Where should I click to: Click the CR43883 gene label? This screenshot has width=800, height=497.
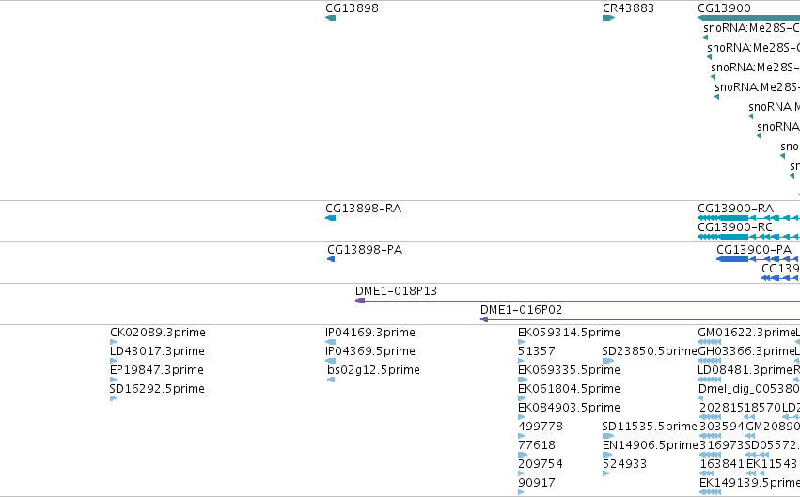click(628, 8)
